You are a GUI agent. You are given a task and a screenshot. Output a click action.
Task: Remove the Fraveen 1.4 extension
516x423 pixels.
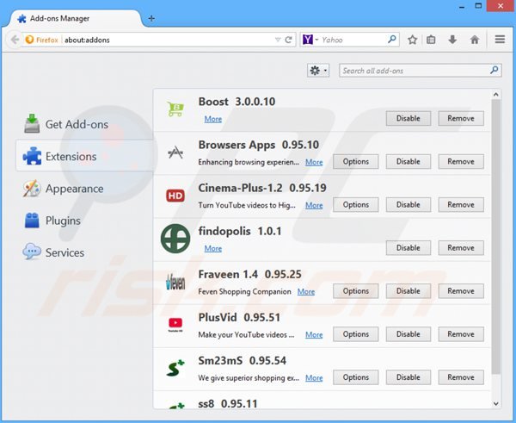461,291
